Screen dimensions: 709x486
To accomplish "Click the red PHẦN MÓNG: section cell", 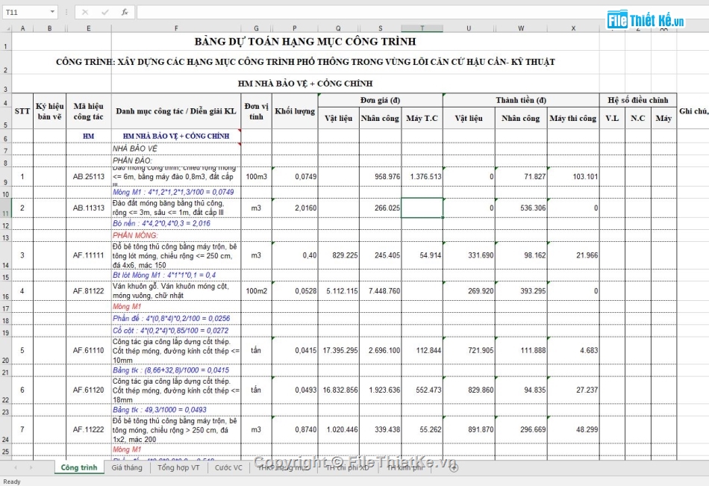I will pyautogui.click(x=176, y=235).
